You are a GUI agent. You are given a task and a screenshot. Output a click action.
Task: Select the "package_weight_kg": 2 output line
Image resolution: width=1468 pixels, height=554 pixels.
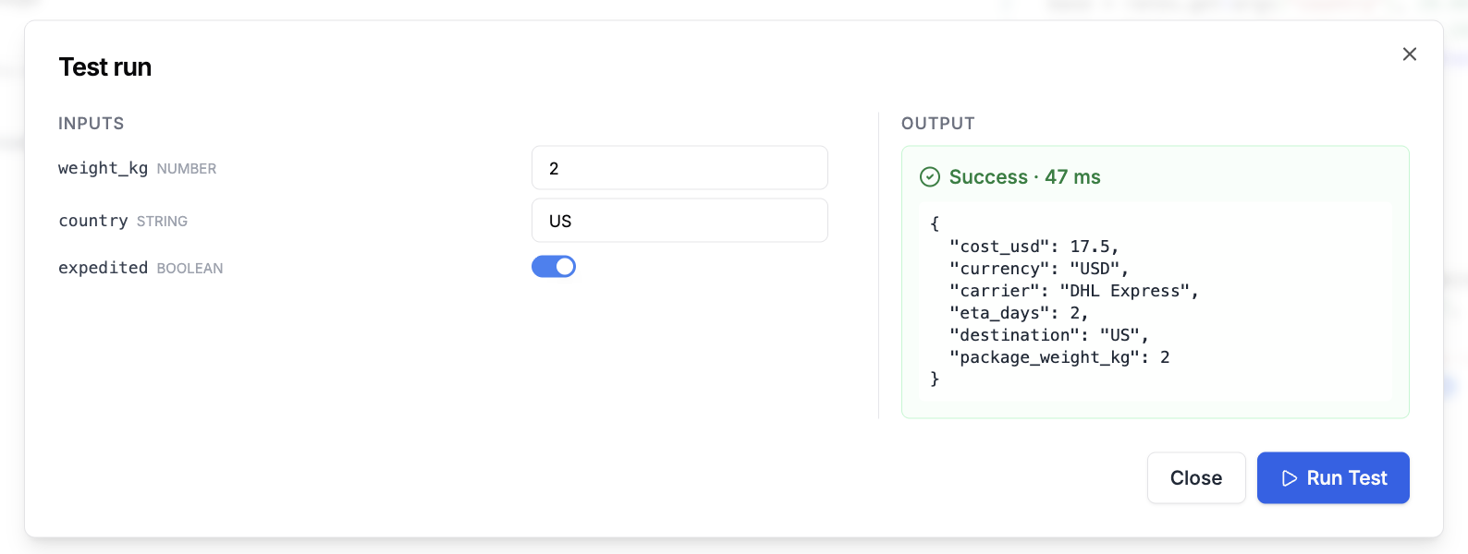[x=1059, y=357]
